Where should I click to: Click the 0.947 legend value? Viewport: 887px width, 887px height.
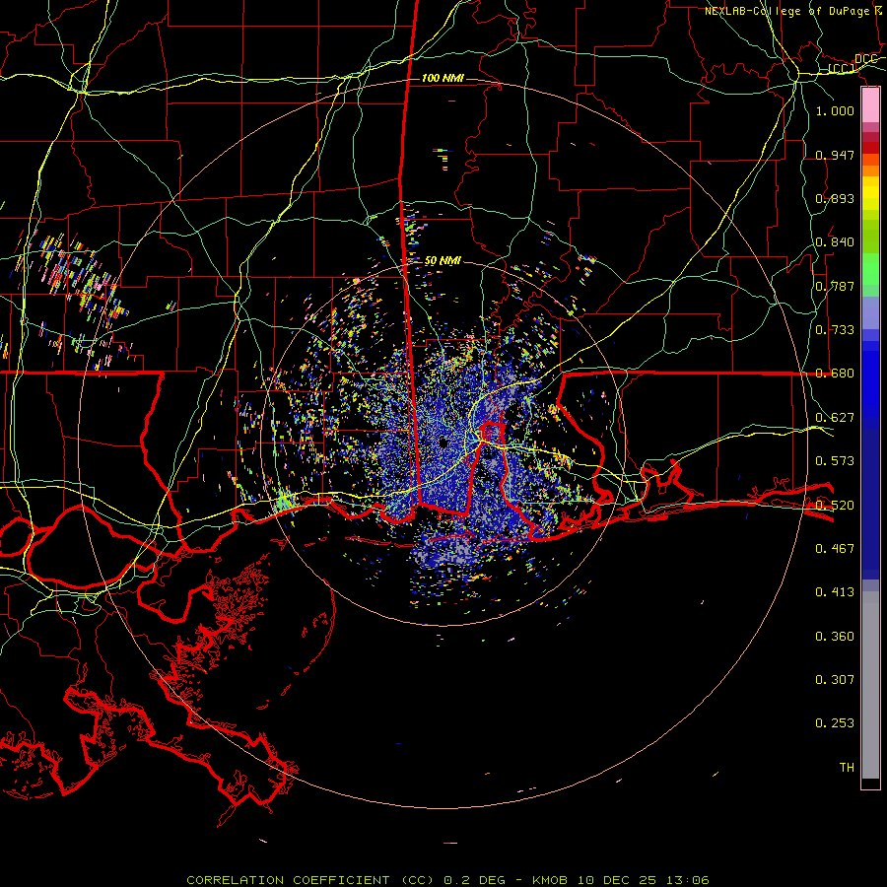pyautogui.click(x=835, y=155)
